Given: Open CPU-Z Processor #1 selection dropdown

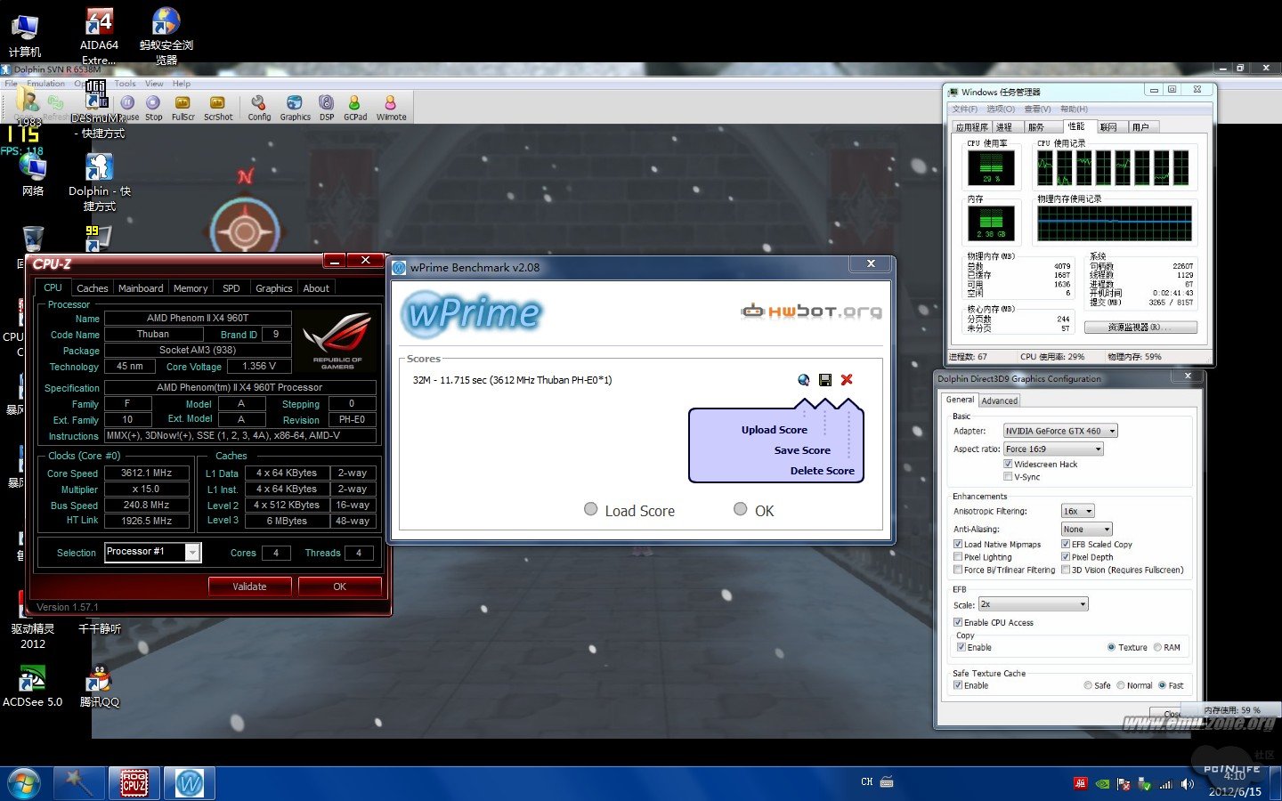Looking at the screenshot, I should [x=152, y=553].
